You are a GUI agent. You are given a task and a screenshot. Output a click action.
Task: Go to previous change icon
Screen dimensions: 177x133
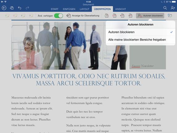[x=122, y=16]
